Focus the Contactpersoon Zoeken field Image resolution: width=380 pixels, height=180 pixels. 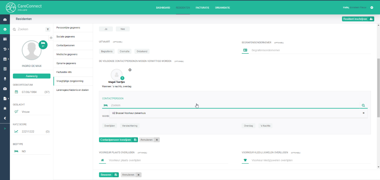[x=235, y=105]
